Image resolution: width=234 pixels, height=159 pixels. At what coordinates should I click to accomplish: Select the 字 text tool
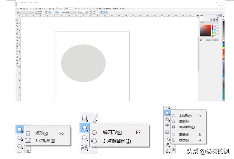coord(167,125)
